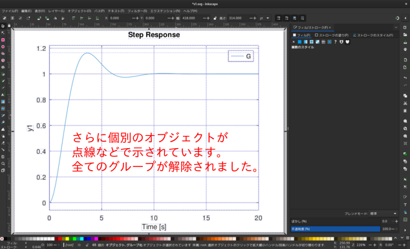
Task: Select the Text tool marked A
Action: (3, 94)
